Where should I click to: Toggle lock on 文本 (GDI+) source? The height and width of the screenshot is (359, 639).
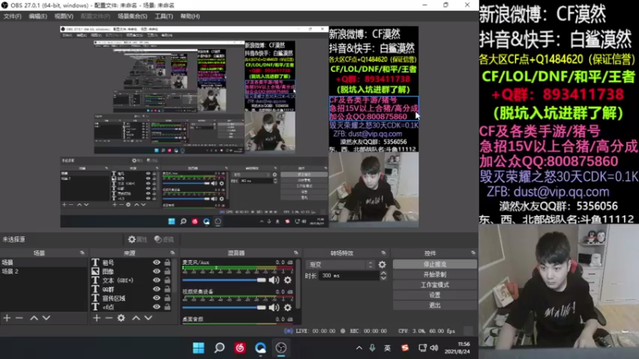tap(168, 281)
